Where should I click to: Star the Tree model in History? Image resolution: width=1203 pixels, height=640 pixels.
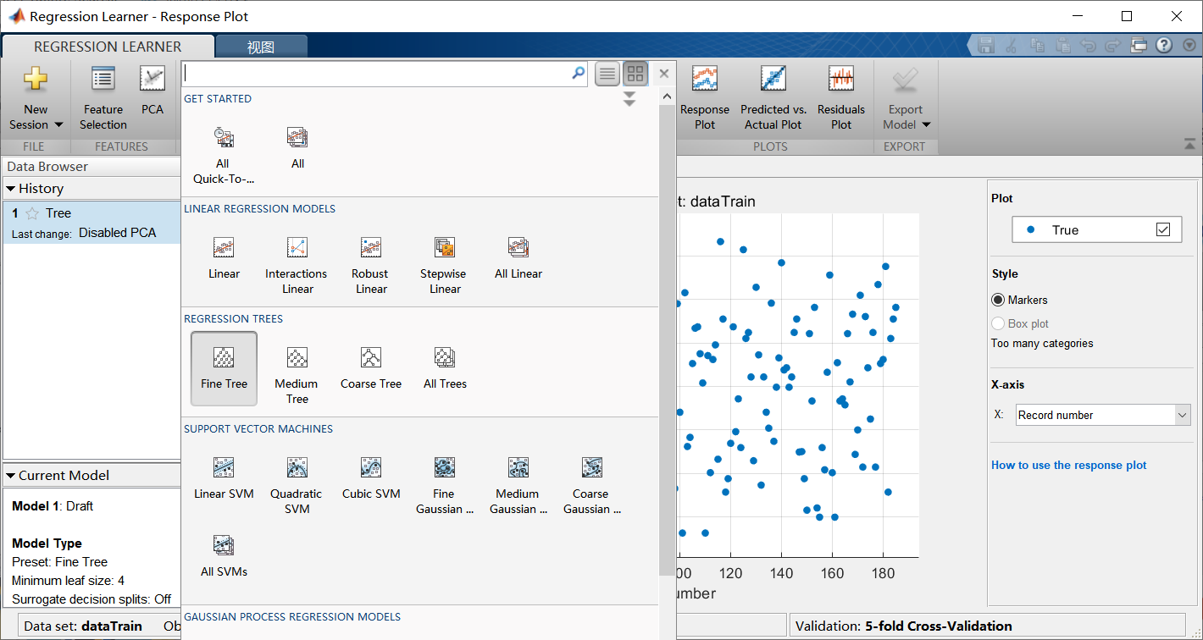(x=32, y=213)
